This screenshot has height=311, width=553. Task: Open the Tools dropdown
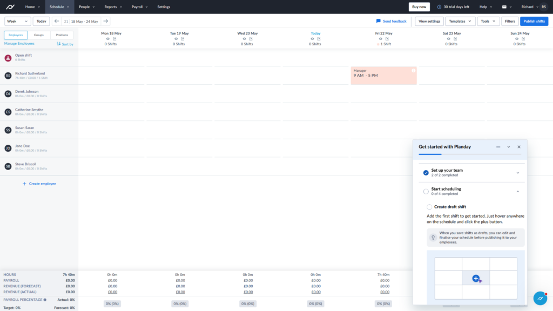point(488,21)
